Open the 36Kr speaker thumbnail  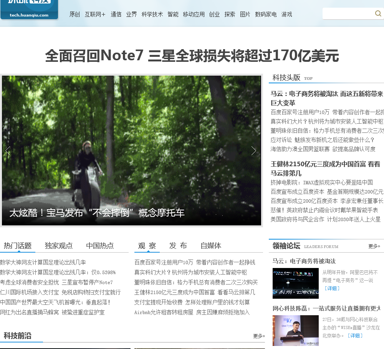point(296,331)
